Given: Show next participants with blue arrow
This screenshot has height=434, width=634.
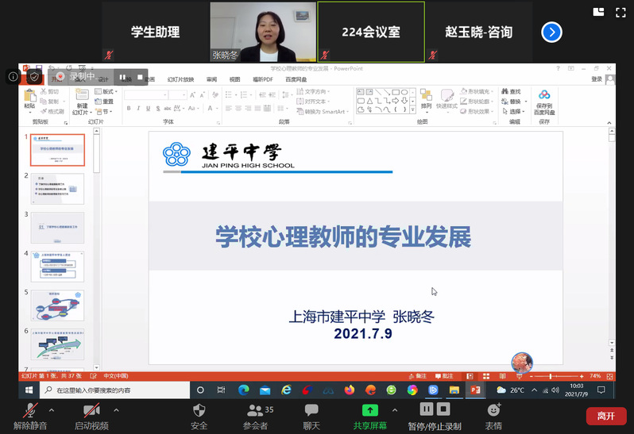Looking at the screenshot, I should (x=551, y=32).
